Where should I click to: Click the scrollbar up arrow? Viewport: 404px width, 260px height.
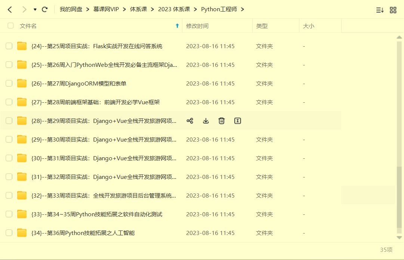click(399, 37)
